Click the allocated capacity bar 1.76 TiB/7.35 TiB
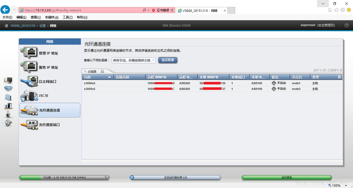Screen dimensions: 353x188 [x=64, y=177]
